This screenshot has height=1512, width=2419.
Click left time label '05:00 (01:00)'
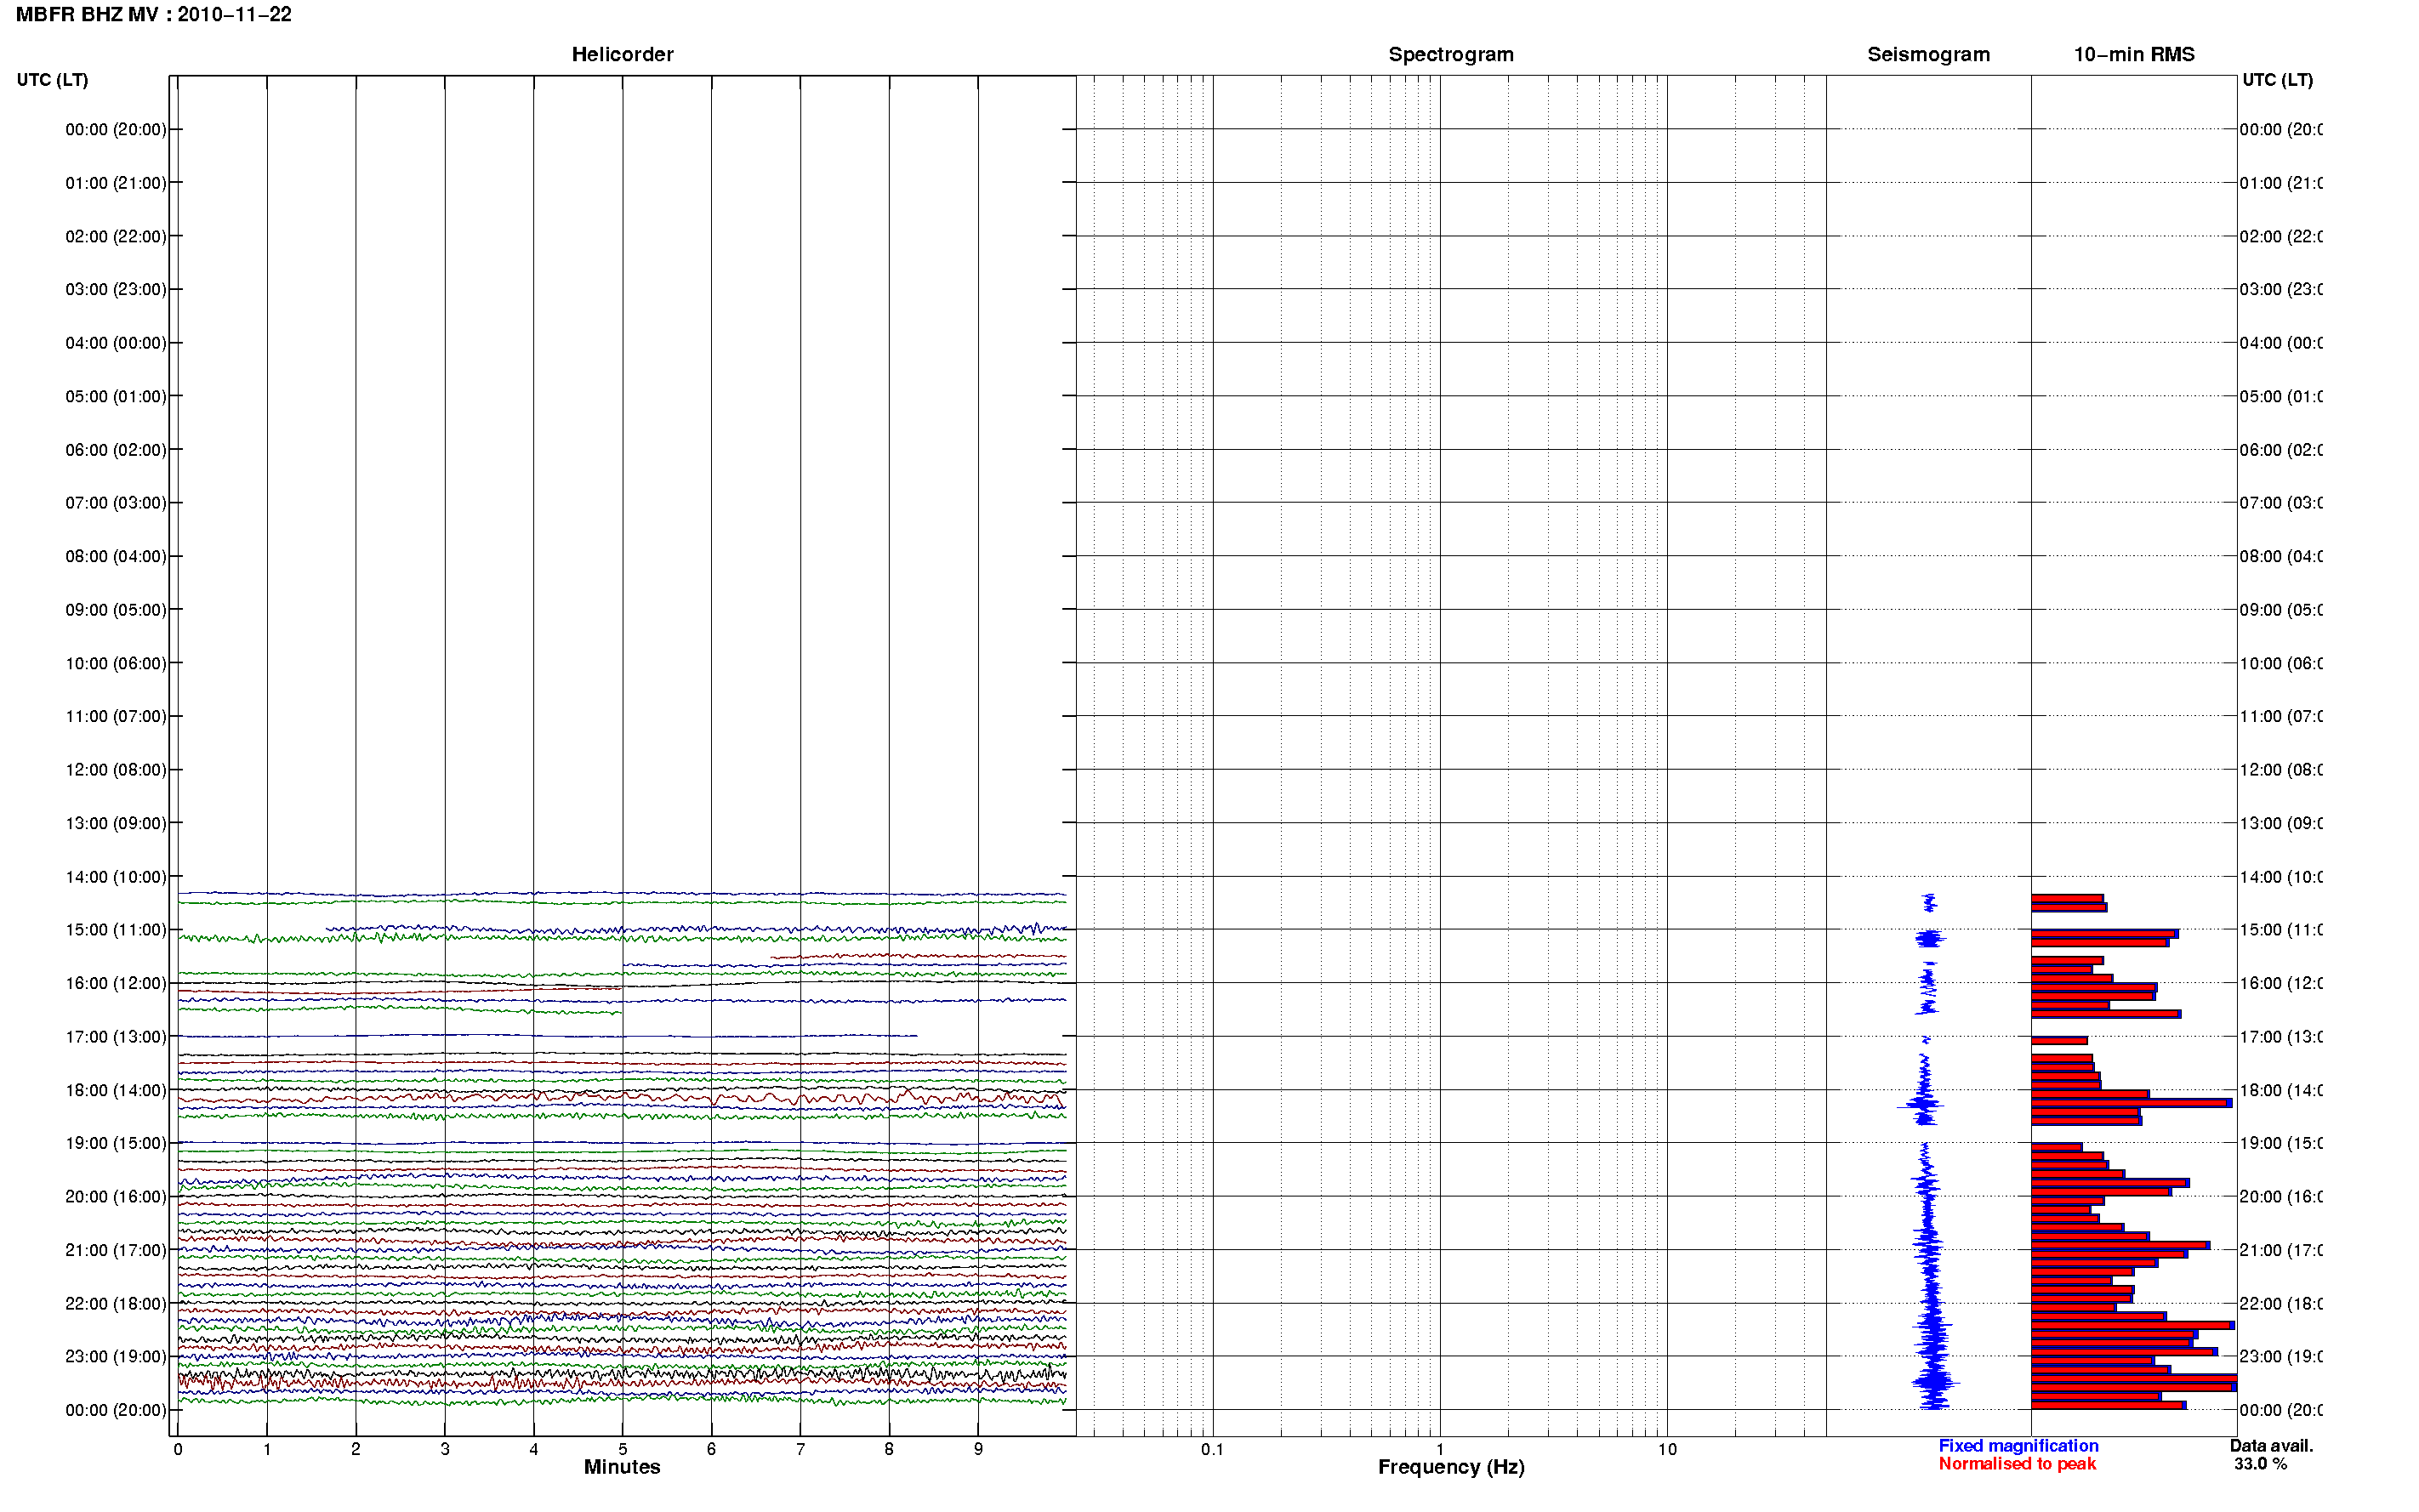tap(116, 396)
